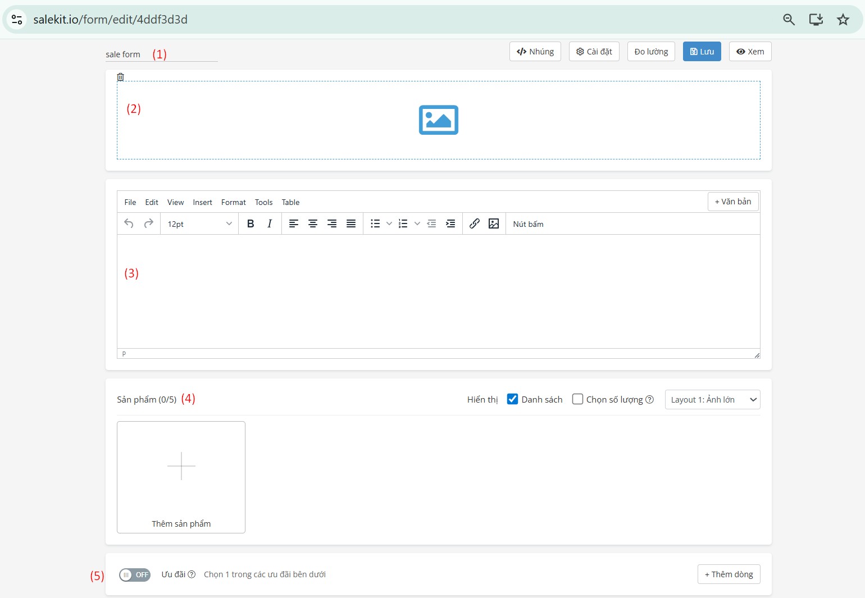Viewport: 865px width, 598px height.
Task: Insert an image via the editor toolbar
Action: coord(494,223)
